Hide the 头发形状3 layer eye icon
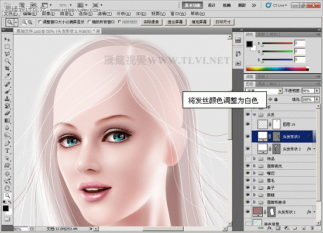Image resolution: width=323 pixels, height=233 pixels. (248, 136)
